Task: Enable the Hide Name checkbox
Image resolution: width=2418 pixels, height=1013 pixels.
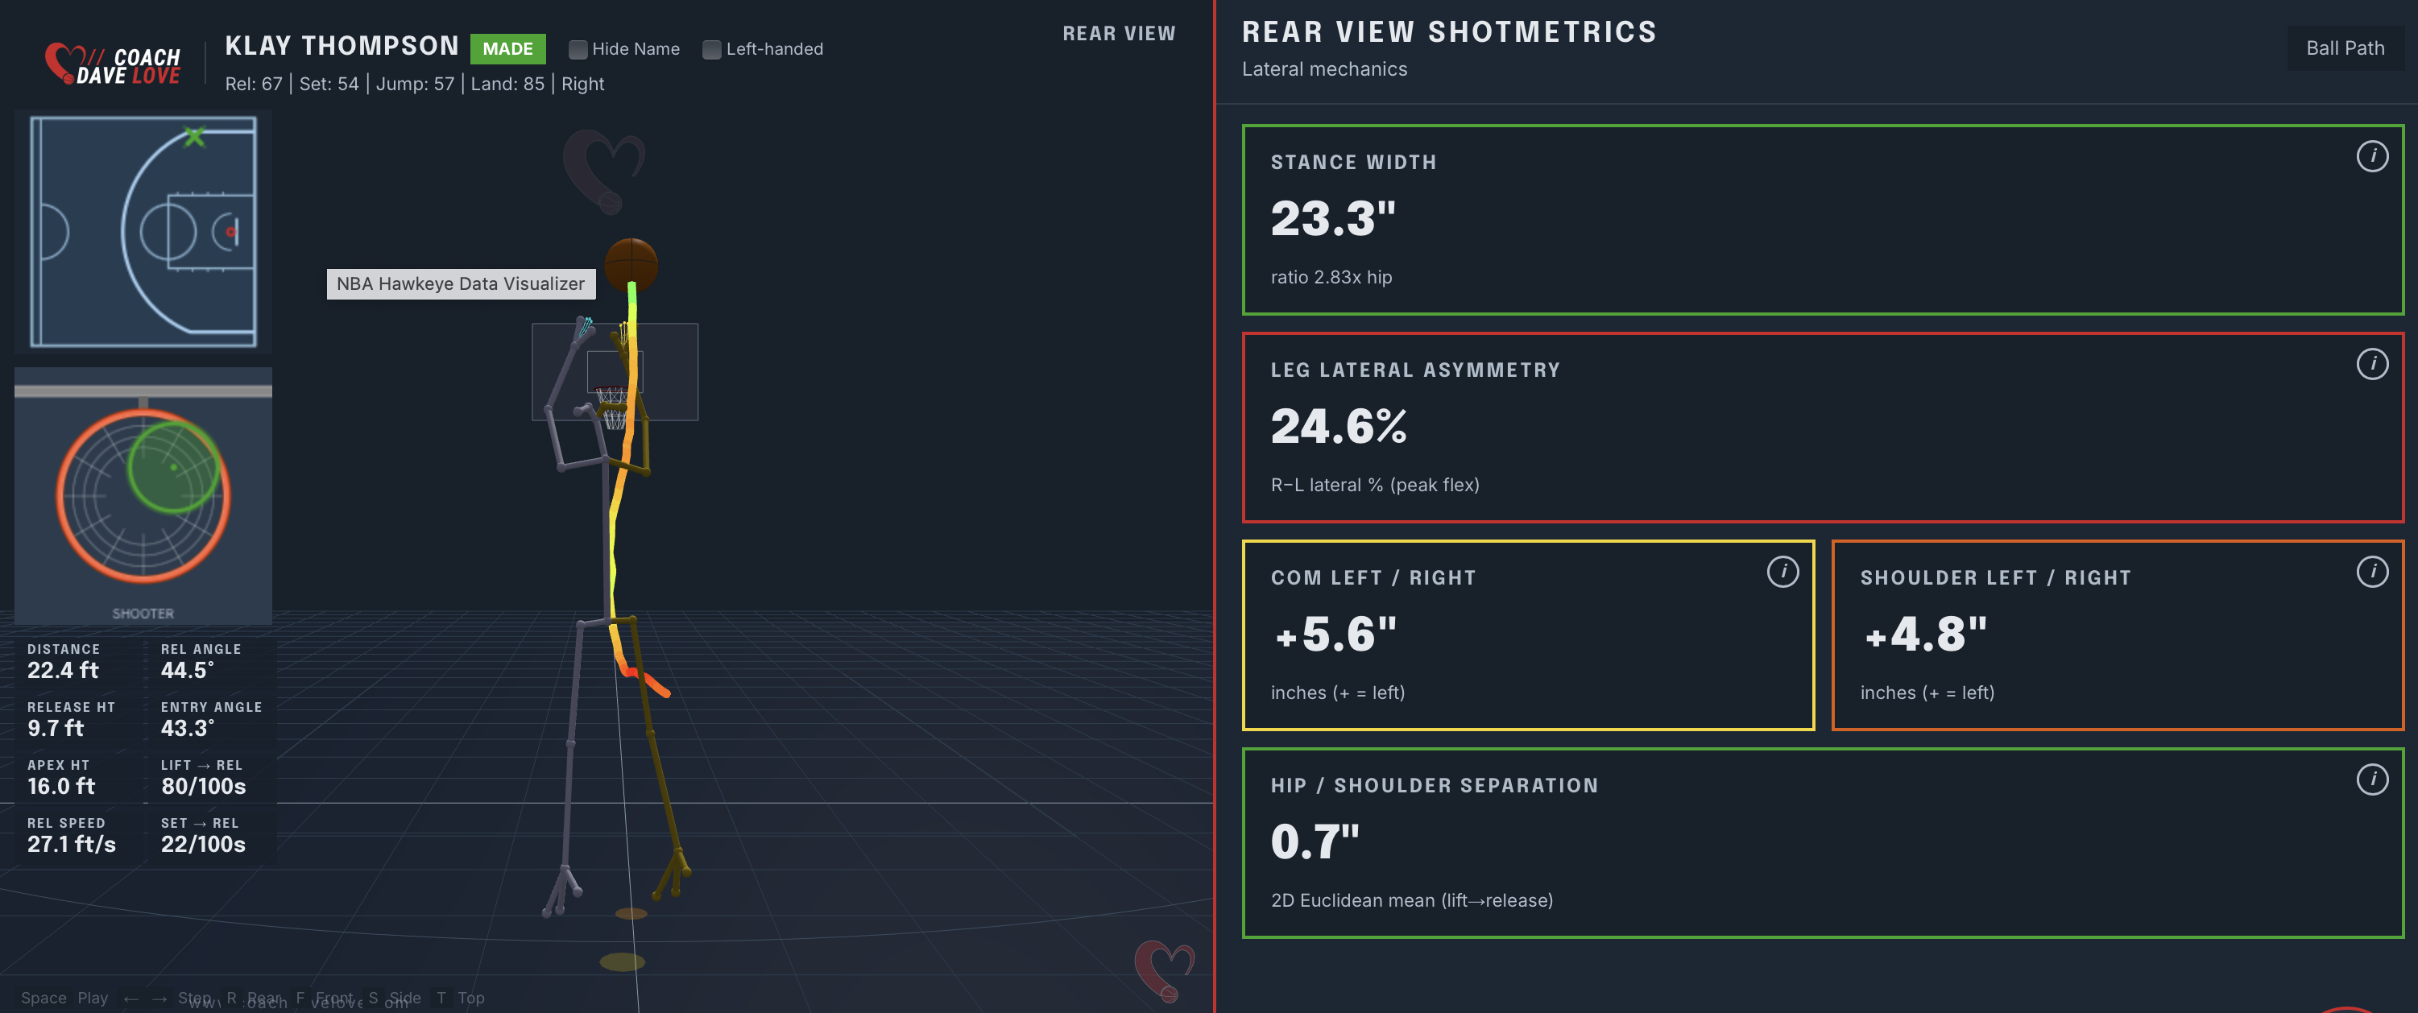Action: 578,49
